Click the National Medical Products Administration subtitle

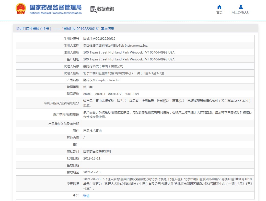click(x=55, y=13)
